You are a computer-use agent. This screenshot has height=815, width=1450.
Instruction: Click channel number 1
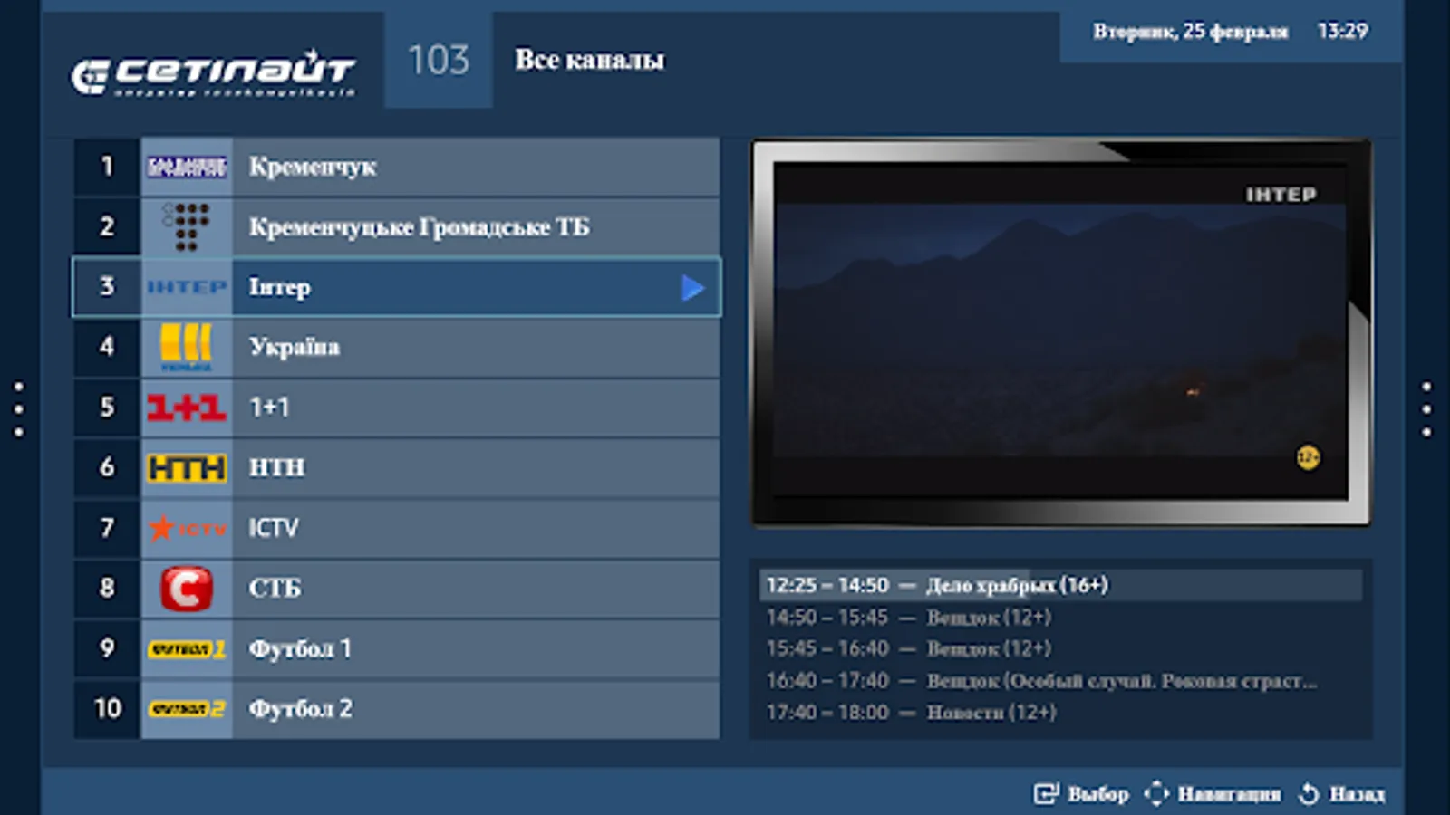click(107, 167)
